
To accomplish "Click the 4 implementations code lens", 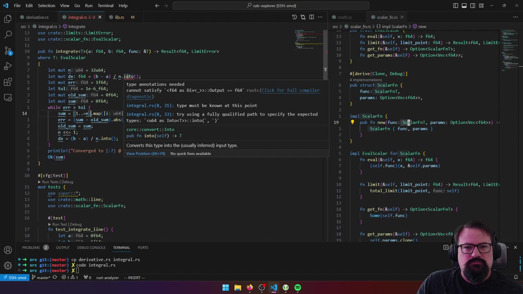I will coord(365,80).
